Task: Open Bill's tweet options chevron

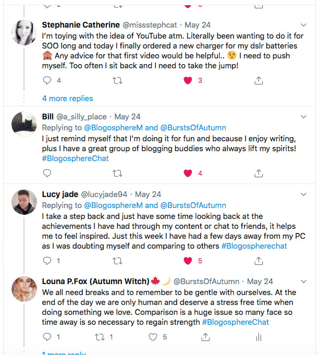Action: click(x=305, y=117)
